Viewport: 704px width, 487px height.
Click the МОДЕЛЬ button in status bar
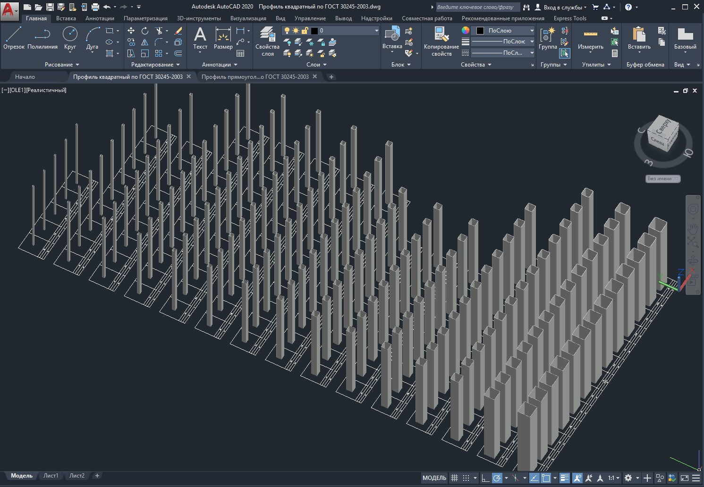(434, 478)
